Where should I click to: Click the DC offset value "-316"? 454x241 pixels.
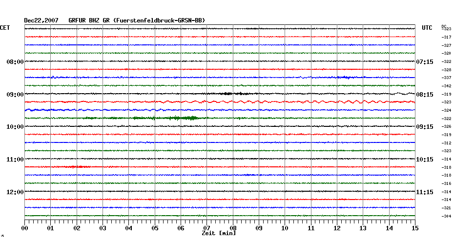[447, 183]
